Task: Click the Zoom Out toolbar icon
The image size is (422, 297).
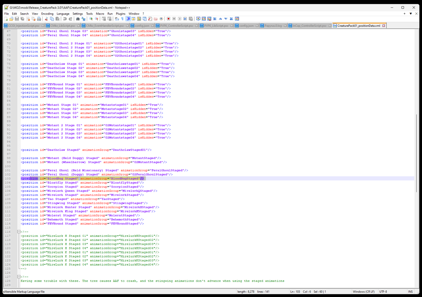Action: [96, 19]
